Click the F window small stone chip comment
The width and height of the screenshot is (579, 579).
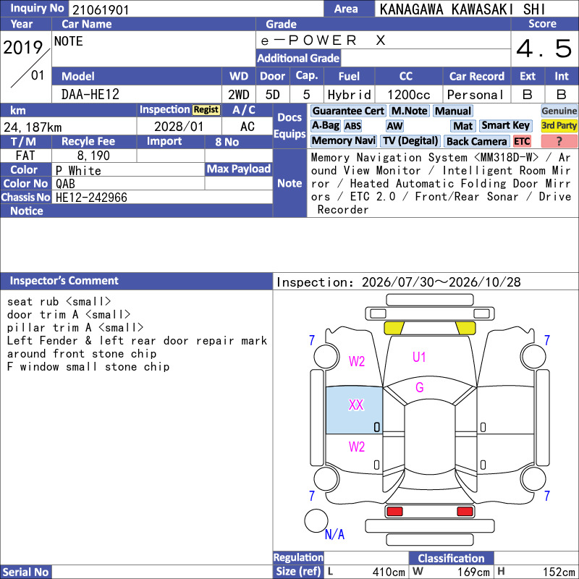click(88, 367)
